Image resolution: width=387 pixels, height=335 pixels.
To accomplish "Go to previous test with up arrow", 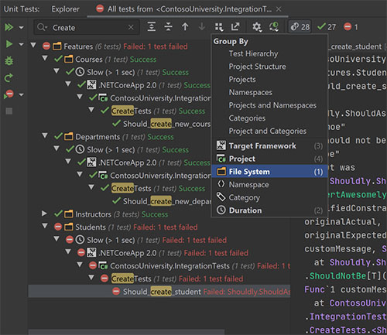I will pyautogui.click(x=185, y=27).
